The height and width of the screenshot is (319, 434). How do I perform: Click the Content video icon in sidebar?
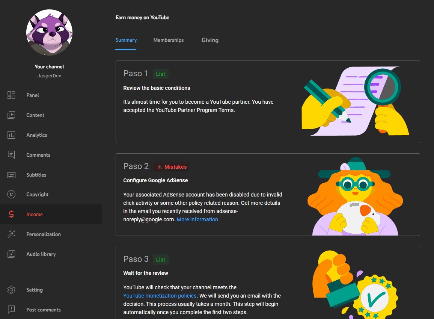[x=11, y=115]
